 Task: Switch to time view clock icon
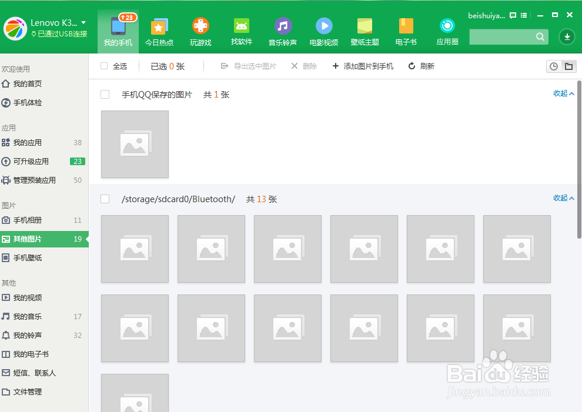[554, 66]
